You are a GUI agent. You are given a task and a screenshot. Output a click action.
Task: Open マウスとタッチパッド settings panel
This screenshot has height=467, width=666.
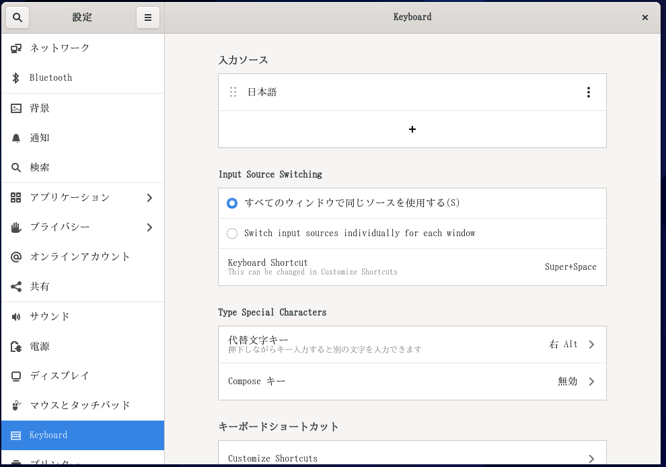point(83,405)
